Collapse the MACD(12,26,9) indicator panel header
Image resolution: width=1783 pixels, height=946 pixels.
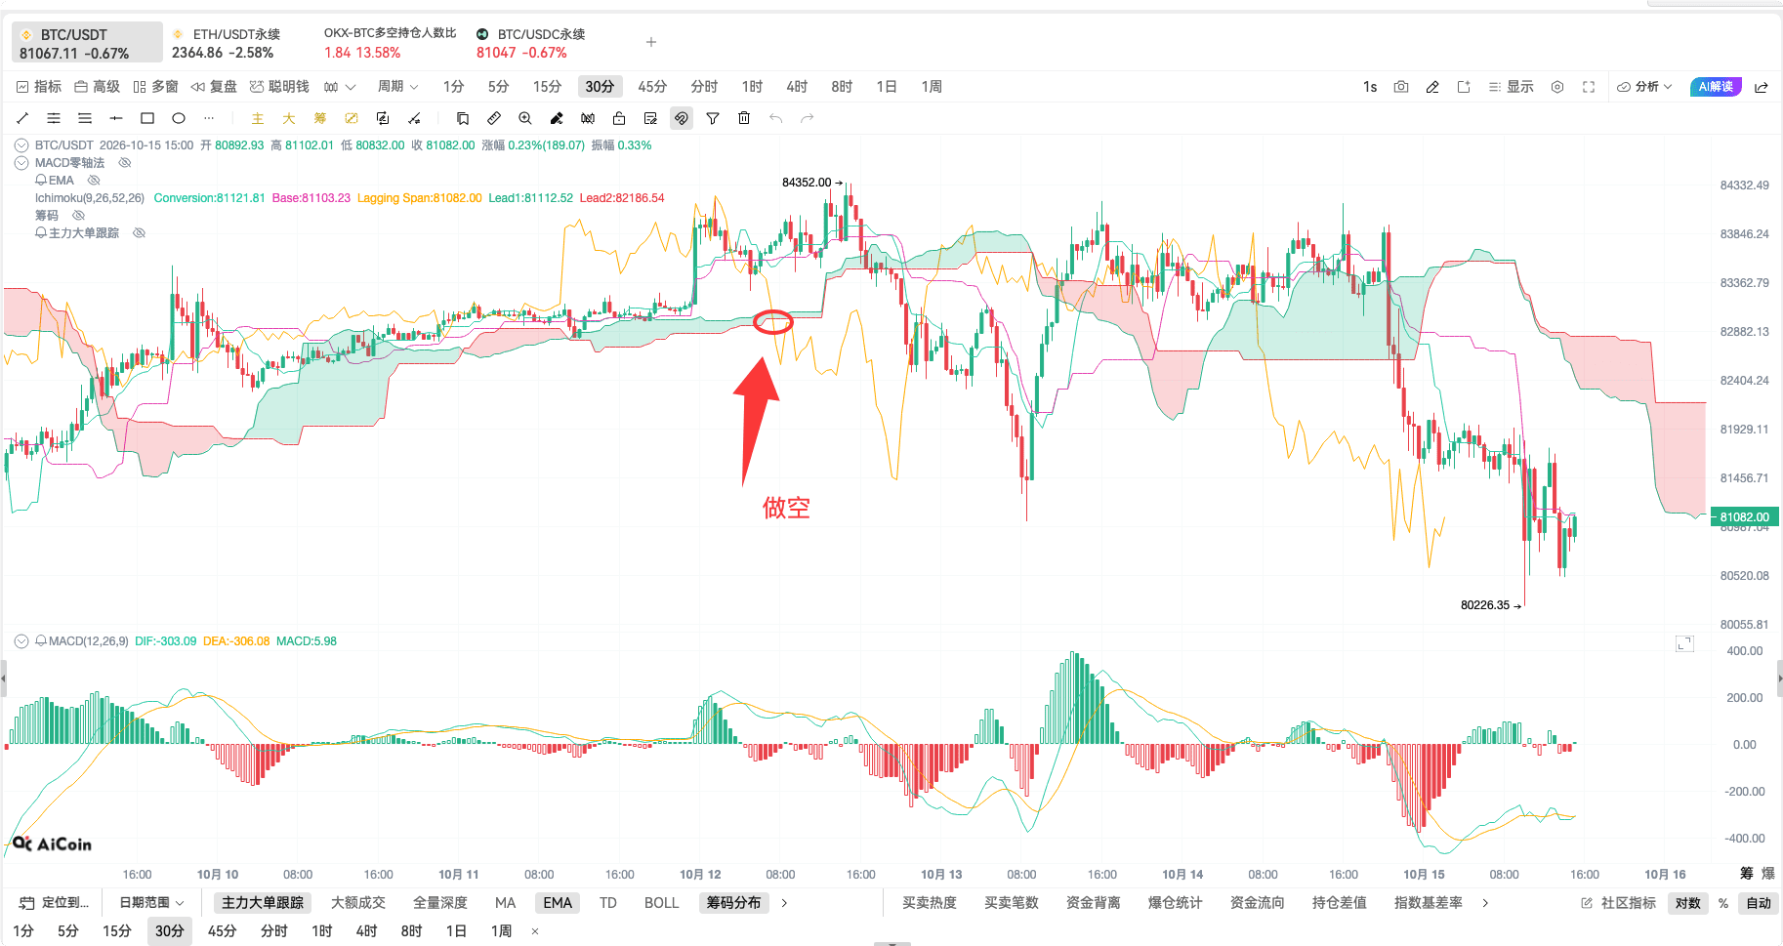[21, 641]
